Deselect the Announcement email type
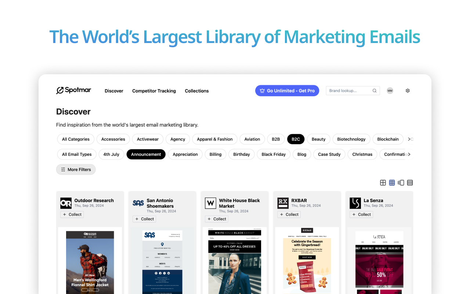 pyautogui.click(x=146, y=154)
